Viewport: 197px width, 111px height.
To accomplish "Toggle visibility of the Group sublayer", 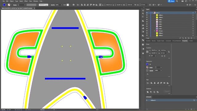I will click(147, 31).
